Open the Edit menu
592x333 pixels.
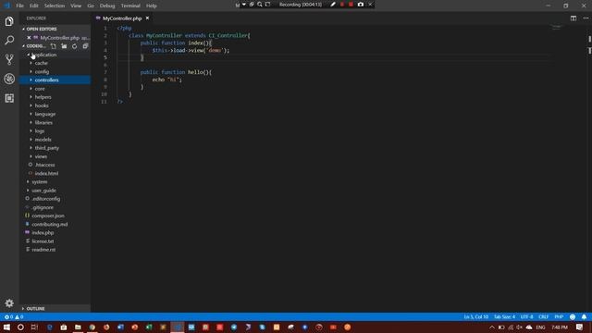tap(34, 6)
